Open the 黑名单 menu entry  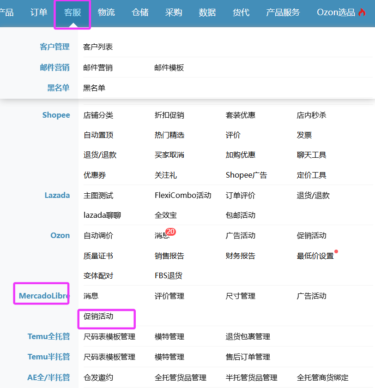(94, 88)
